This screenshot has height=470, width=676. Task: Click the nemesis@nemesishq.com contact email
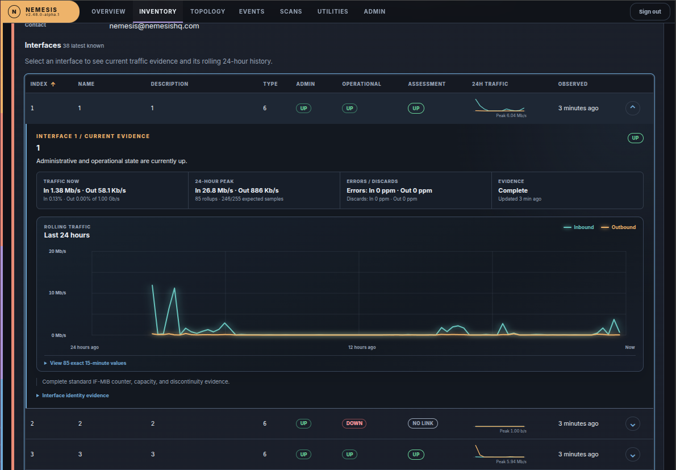pyautogui.click(x=154, y=26)
